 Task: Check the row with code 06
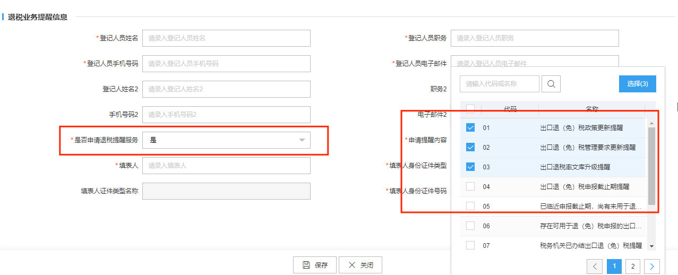(470, 226)
